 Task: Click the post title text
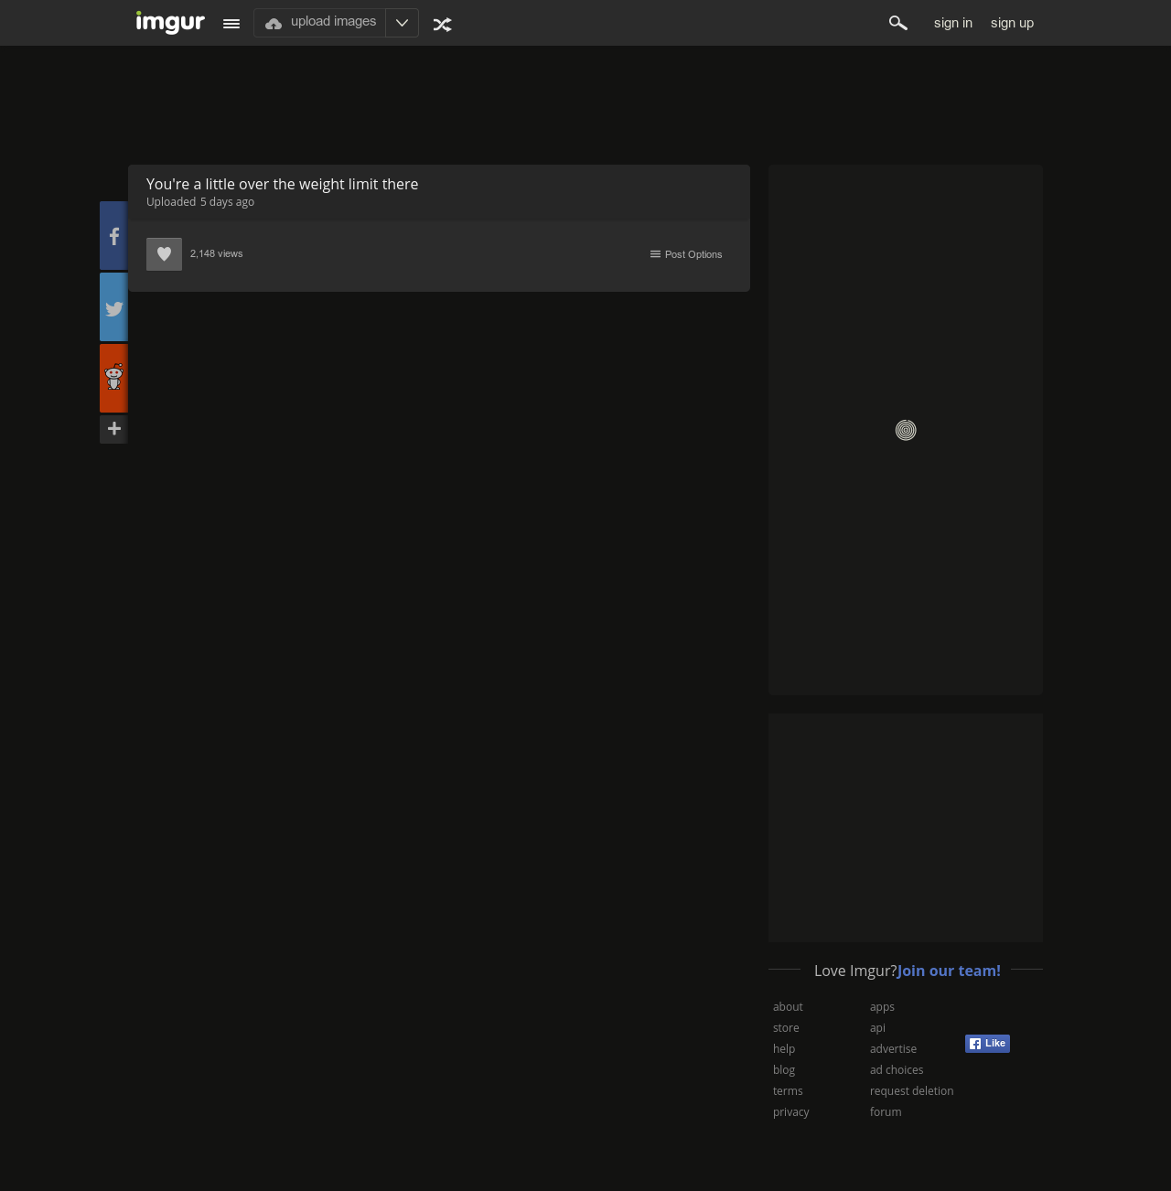pos(282,184)
